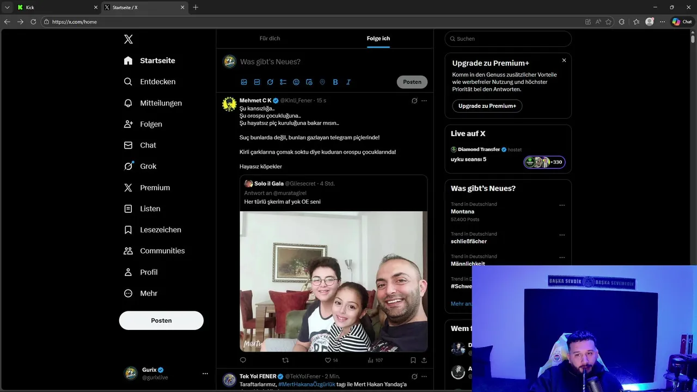Screen dimensions: 697x392
Task: Open Gurix account menu dots
Action: point(205,373)
